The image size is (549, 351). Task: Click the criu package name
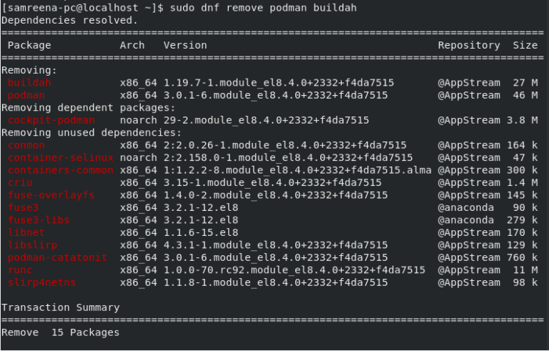(20, 182)
